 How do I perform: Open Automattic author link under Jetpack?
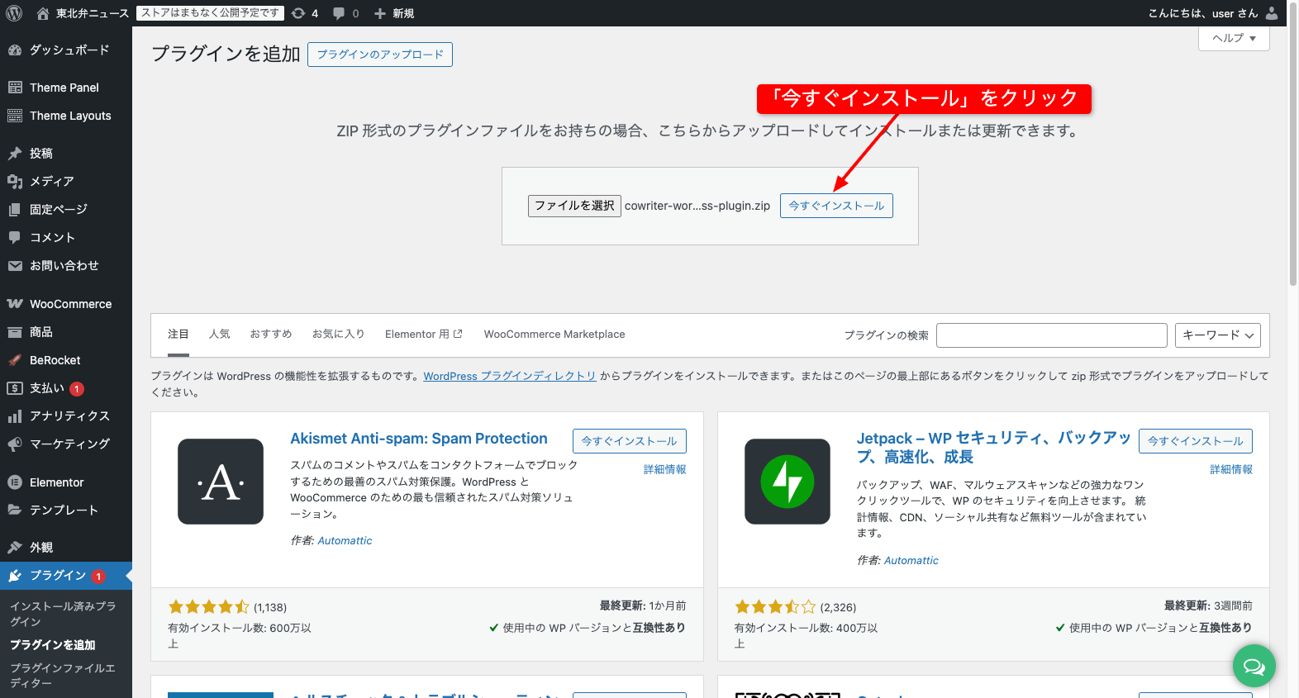[911, 560]
